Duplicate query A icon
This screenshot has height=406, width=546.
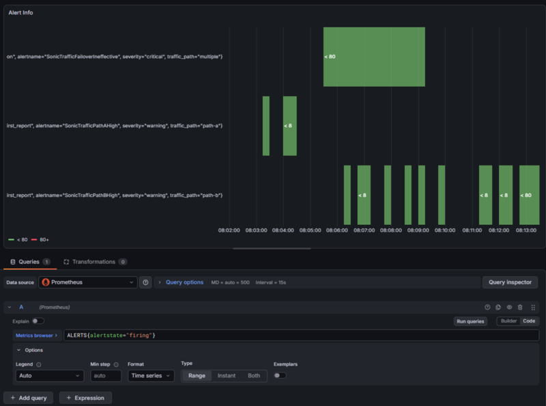(x=498, y=308)
